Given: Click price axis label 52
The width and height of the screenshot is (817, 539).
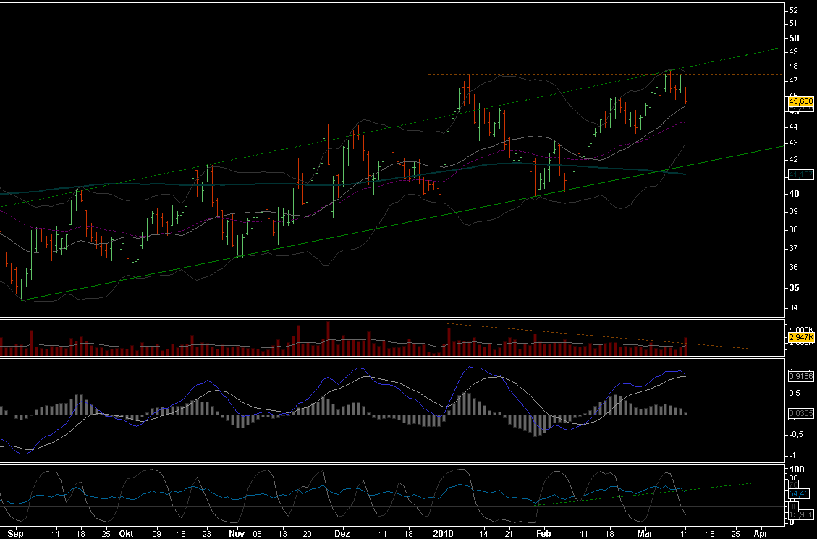Looking at the screenshot, I should pos(794,10).
